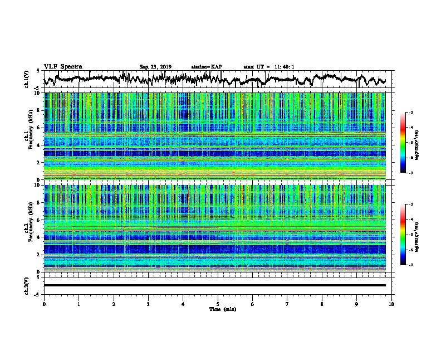The image size is (441, 341).
Task: Click the time axis tick label "9"
Action: [356, 304]
